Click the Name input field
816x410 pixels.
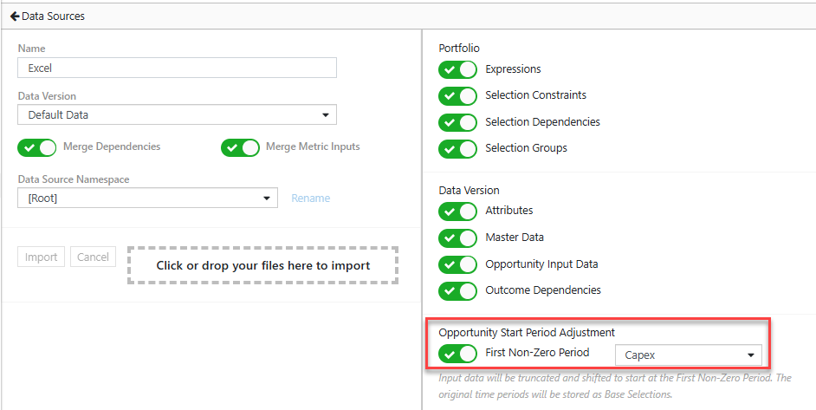pos(177,68)
